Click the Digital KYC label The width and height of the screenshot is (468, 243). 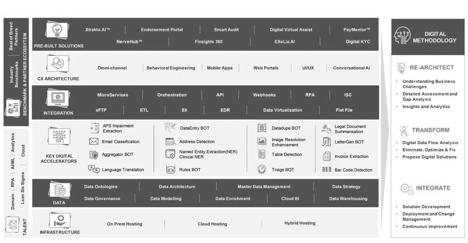click(x=358, y=42)
